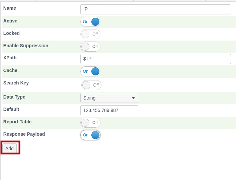This screenshot has height=180, width=236.
Task: Click the XPath field with $.IP
Action: click(155, 59)
